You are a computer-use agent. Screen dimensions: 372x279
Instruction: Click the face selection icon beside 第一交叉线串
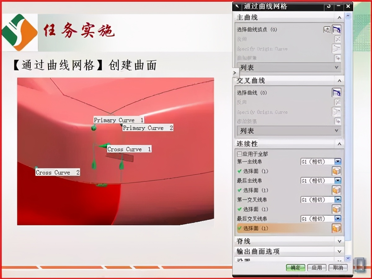336,209
